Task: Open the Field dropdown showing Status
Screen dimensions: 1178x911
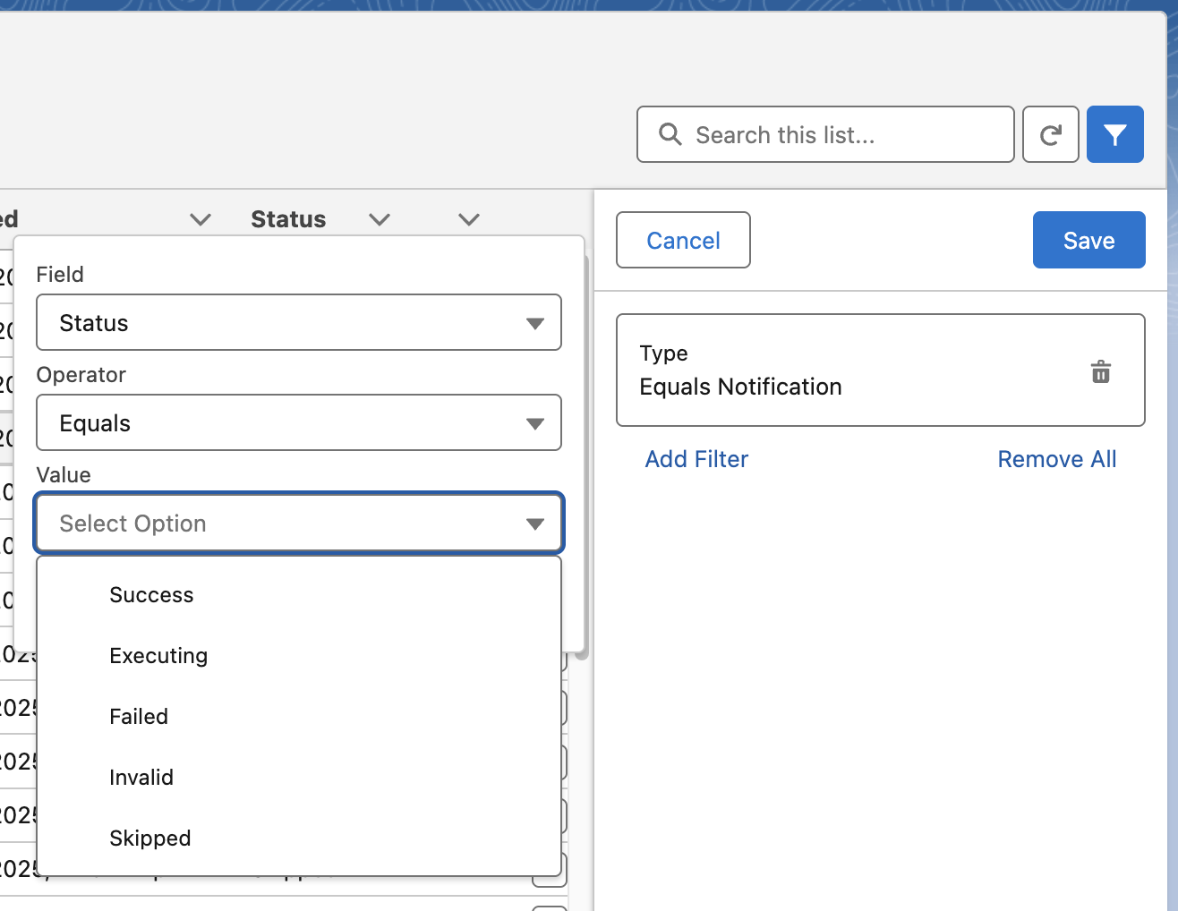Action: point(298,322)
